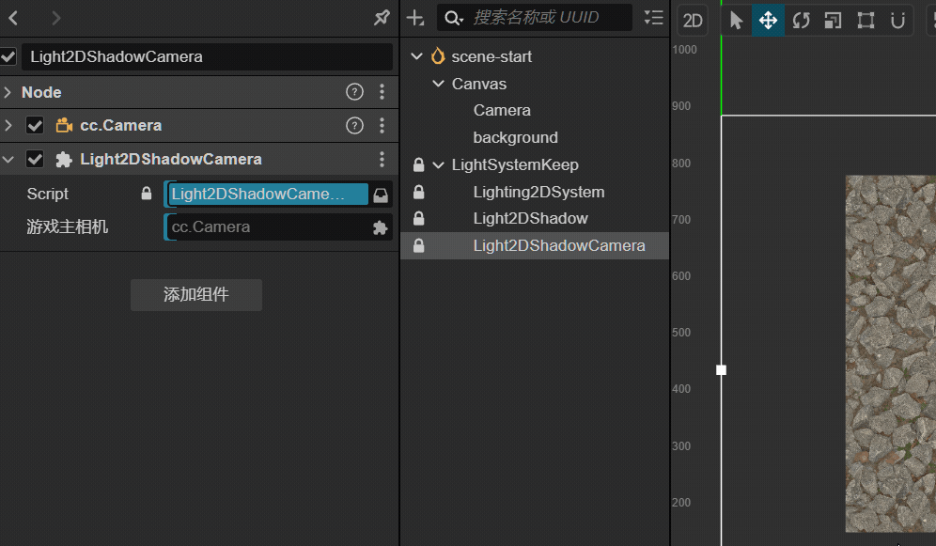
Task: Click the 游戏主相机 property label
Action: tap(68, 227)
